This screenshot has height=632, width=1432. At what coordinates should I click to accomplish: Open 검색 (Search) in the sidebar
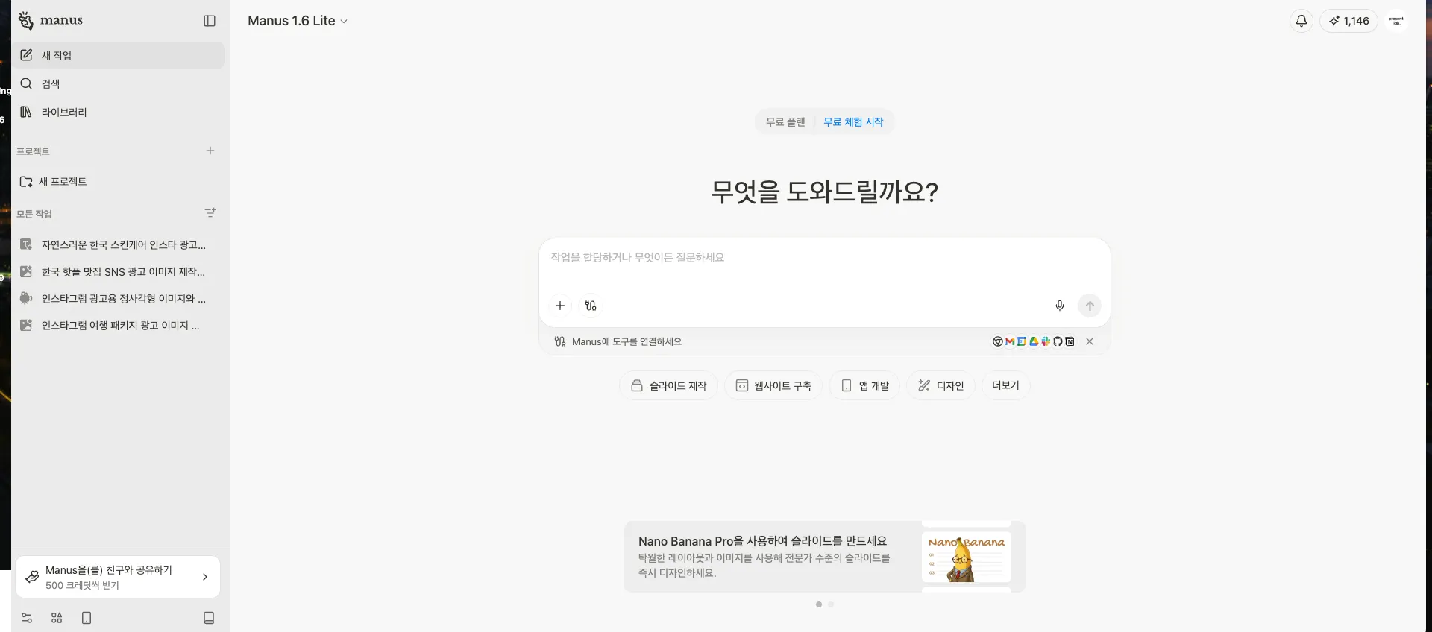point(119,83)
